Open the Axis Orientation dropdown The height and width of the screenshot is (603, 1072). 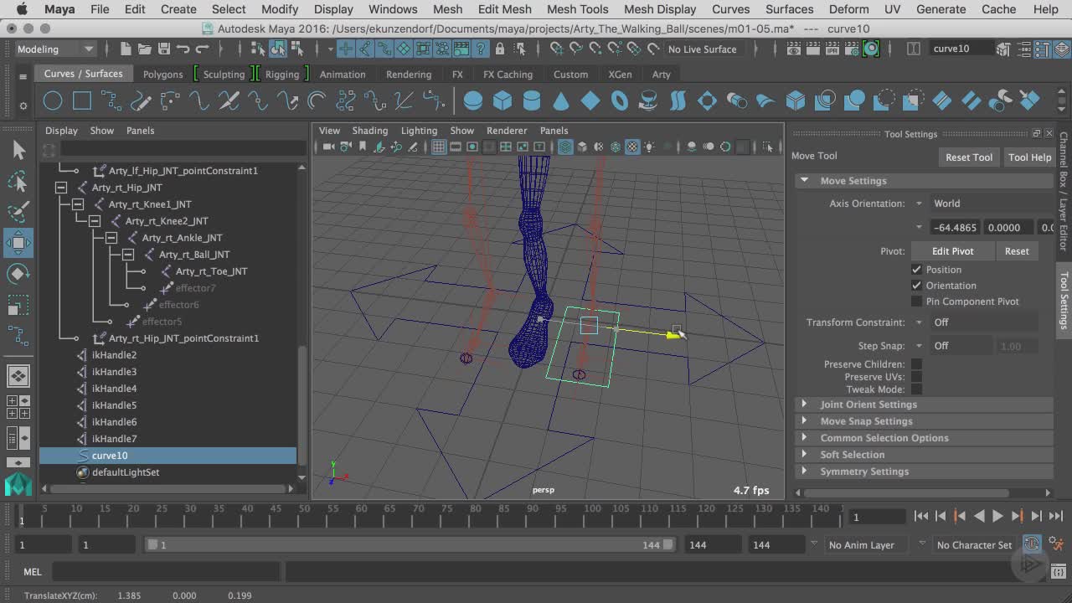click(x=919, y=204)
